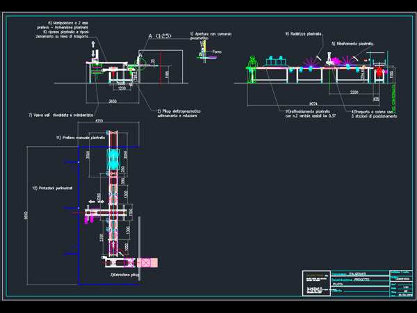Click the "PILOTA" title block text
This screenshot has height=313, width=417.
pyautogui.click(x=338, y=284)
